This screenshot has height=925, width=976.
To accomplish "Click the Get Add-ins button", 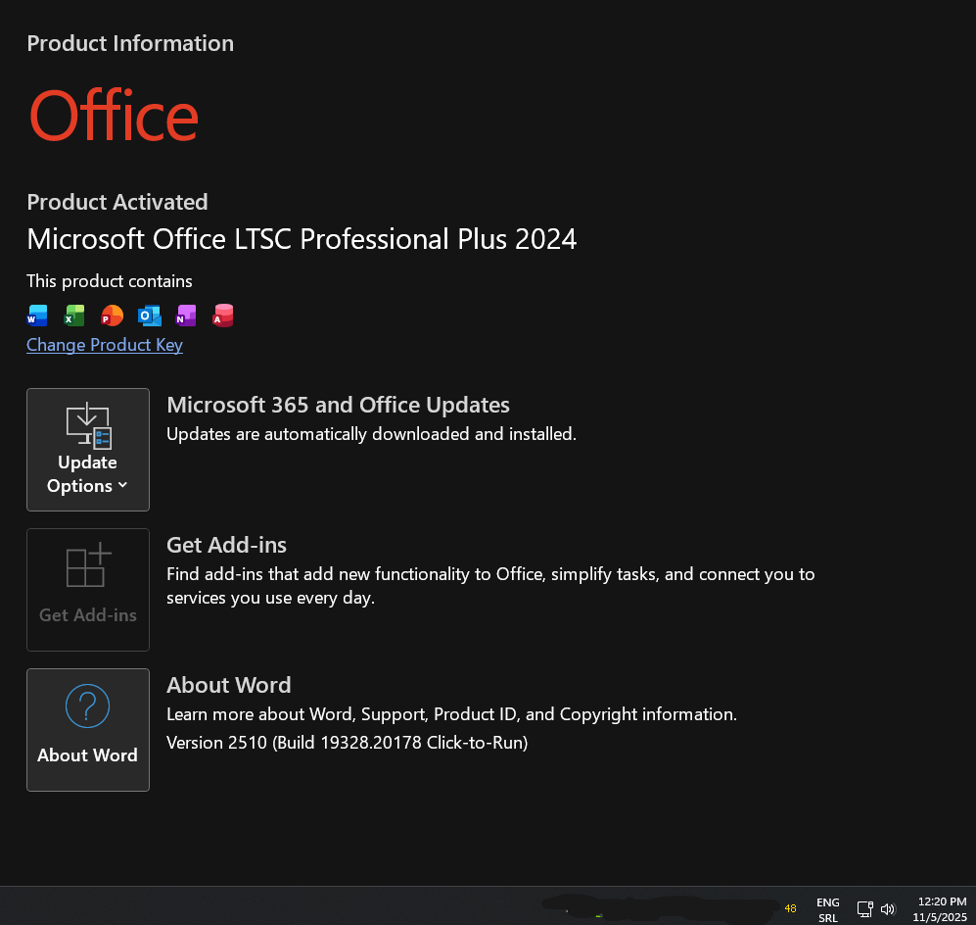I will pyautogui.click(x=88, y=590).
